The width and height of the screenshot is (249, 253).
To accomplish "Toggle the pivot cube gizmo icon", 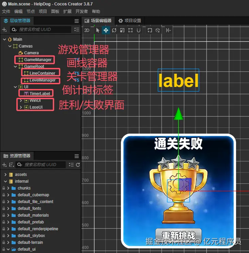I will point(158,30).
